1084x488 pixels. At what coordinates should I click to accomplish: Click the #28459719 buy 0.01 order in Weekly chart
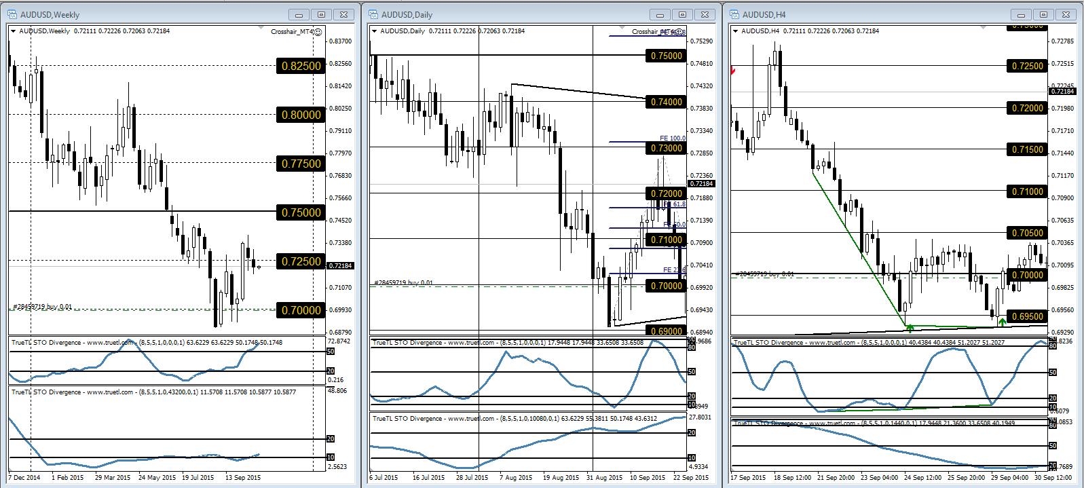point(42,307)
